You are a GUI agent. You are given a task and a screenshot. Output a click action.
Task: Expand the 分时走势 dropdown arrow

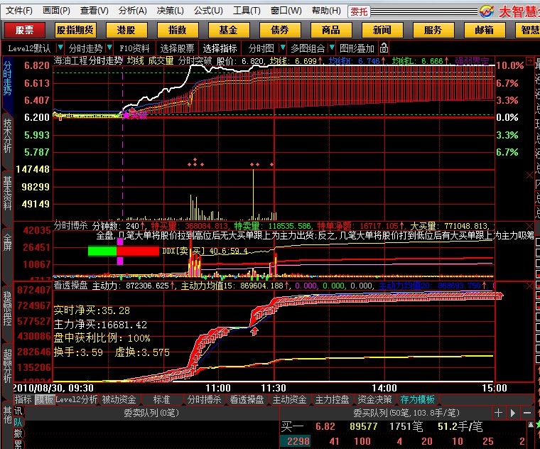tap(109, 48)
